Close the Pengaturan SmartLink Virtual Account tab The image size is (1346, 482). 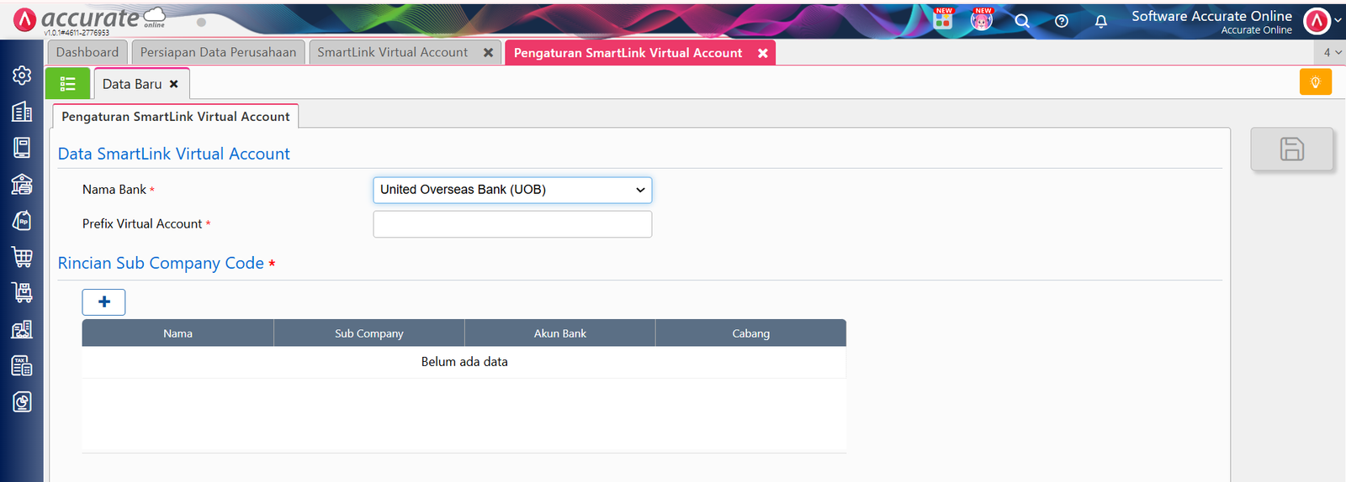pyautogui.click(x=763, y=53)
